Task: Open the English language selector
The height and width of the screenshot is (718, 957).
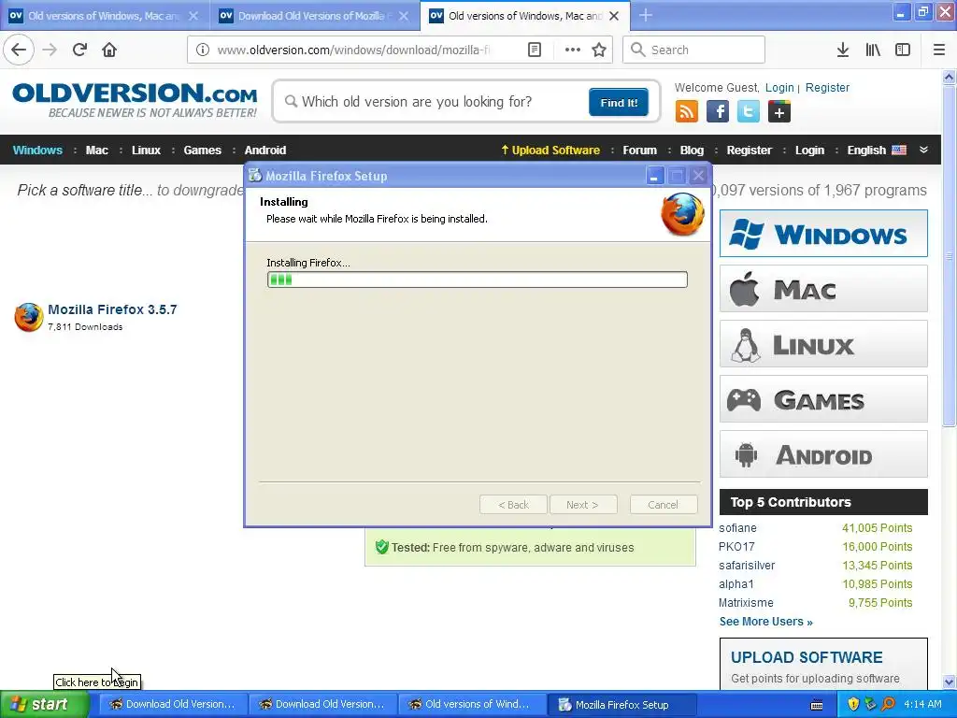Action: pyautogui.click(x=877, y=150)
